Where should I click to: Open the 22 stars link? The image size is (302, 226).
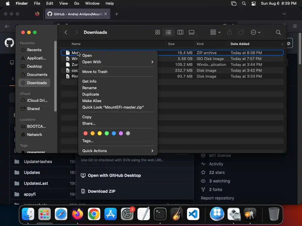pos(217,172)
